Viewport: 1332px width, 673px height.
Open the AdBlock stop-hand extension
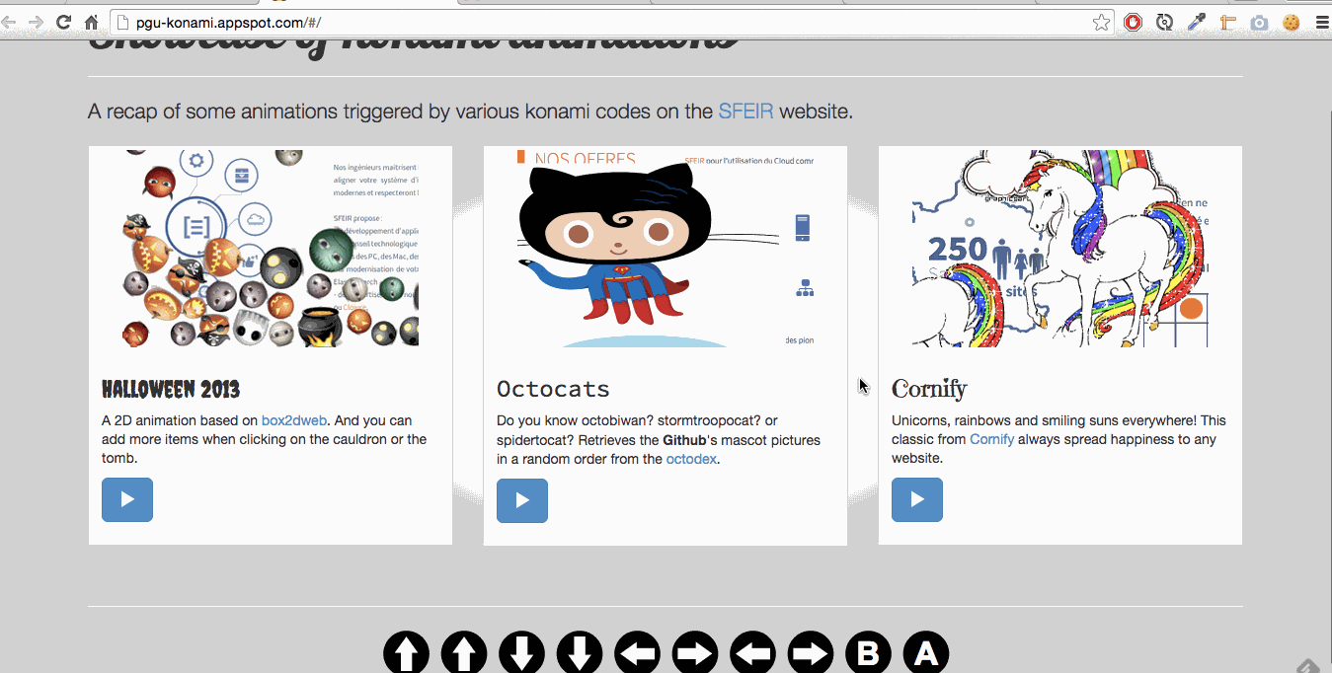(x=1134, y=22)
